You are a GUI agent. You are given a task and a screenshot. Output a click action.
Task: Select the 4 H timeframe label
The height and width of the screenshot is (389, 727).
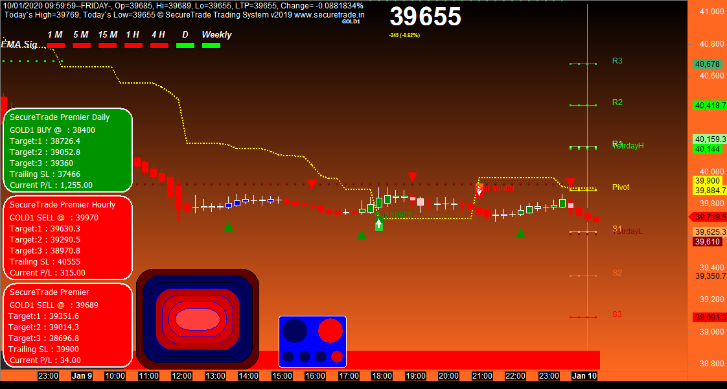[158, 35]
